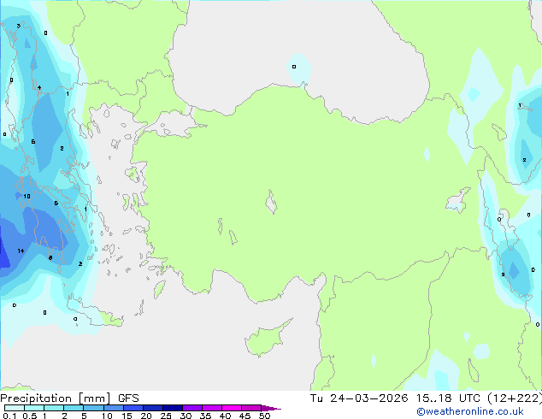Click the "Tu 24-03-2026 15..18 UTC" timestamp

(395, 398)
